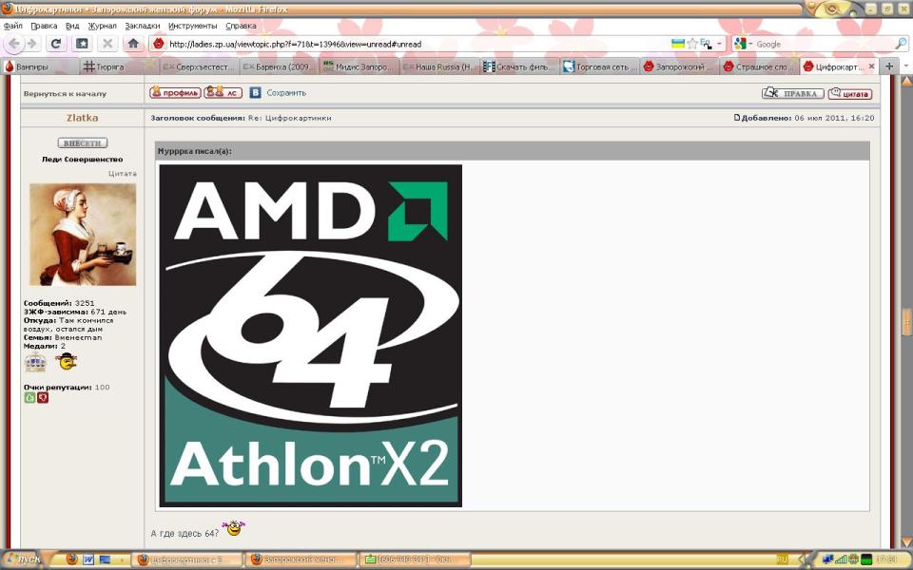Open the Инструменты menu
This screenshot has height=570, width=913.
point(193,26)
